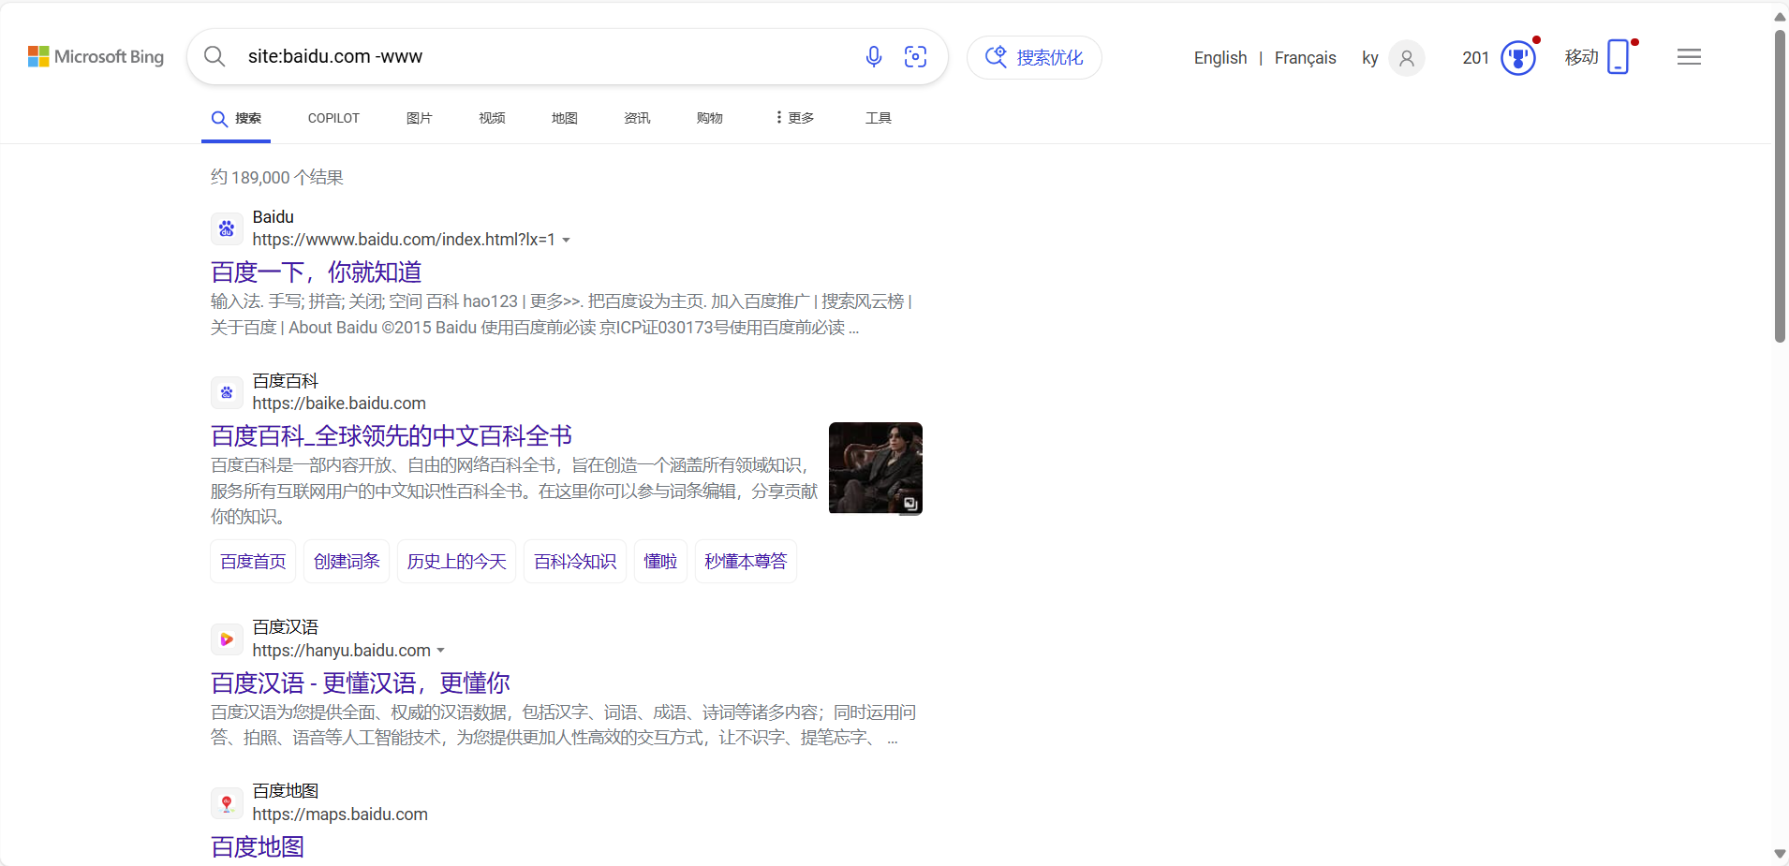Open the 历史上的今天 sitelink

[456, 562]
